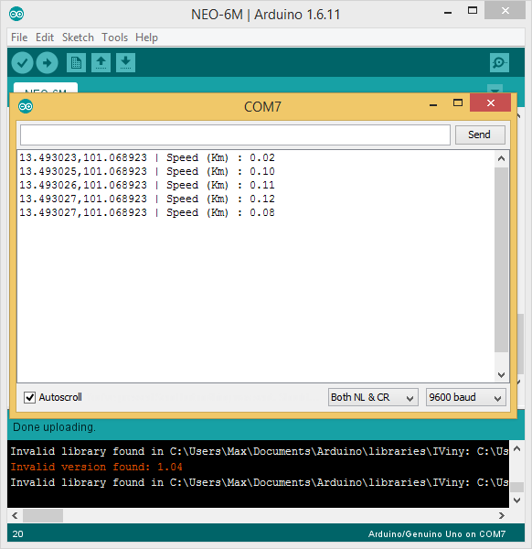The image size is (532, 549).
Task: Click the Arduino logo in the main title bar
Action: click(x=16, y=14)
